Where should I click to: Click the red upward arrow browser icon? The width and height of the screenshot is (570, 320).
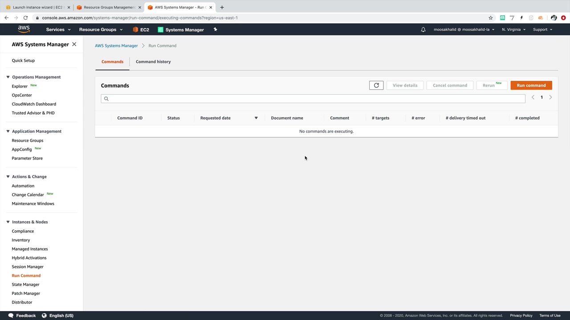[x=563, y=18]
